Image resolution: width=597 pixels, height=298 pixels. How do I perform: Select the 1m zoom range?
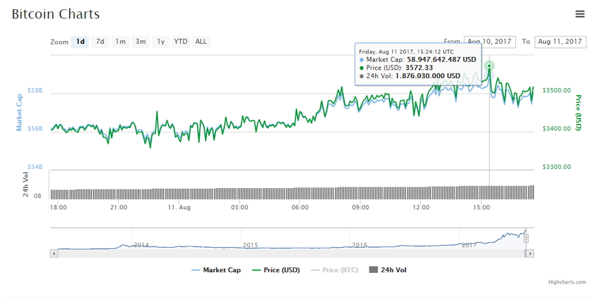120,42
